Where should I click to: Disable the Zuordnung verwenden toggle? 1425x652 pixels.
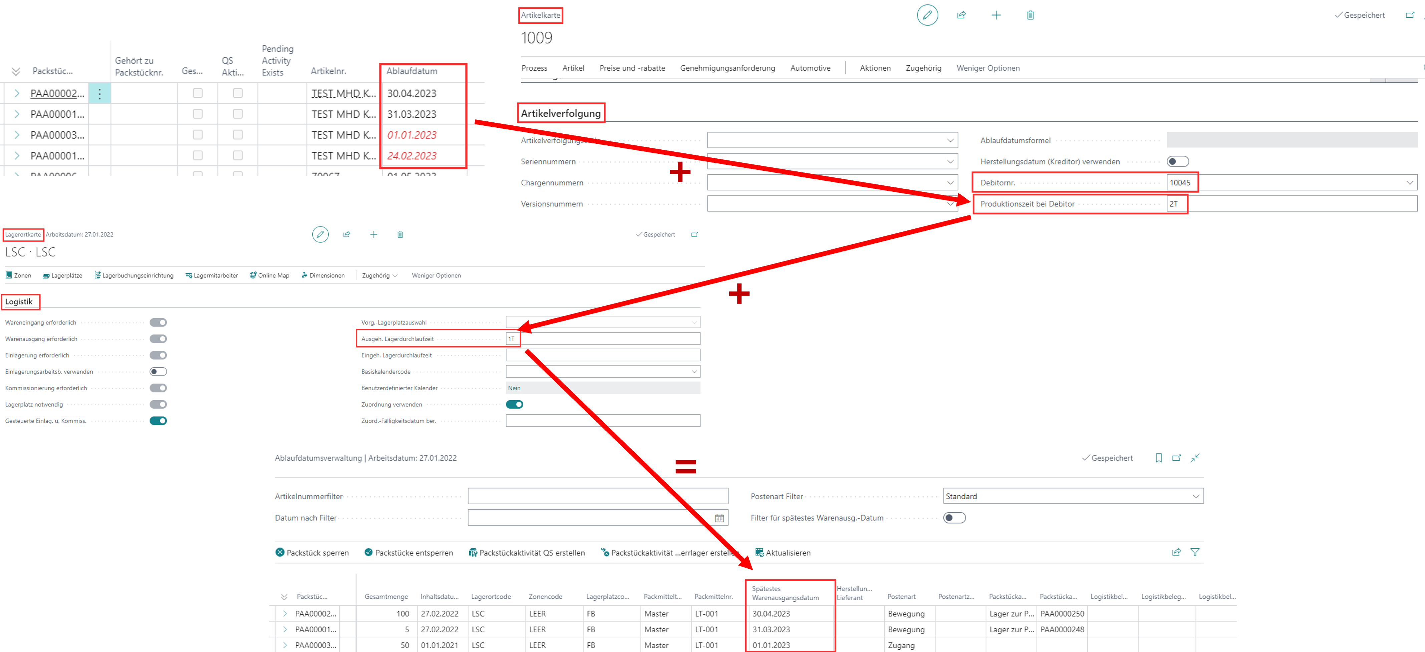tap(515, 404)
